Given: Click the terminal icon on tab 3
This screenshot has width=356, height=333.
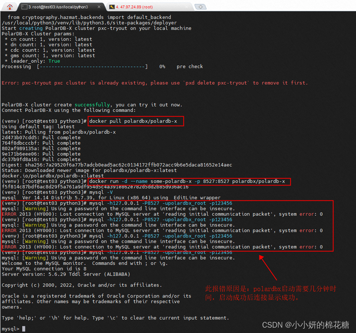Looking at the screenshot, I should click(24, 7).
